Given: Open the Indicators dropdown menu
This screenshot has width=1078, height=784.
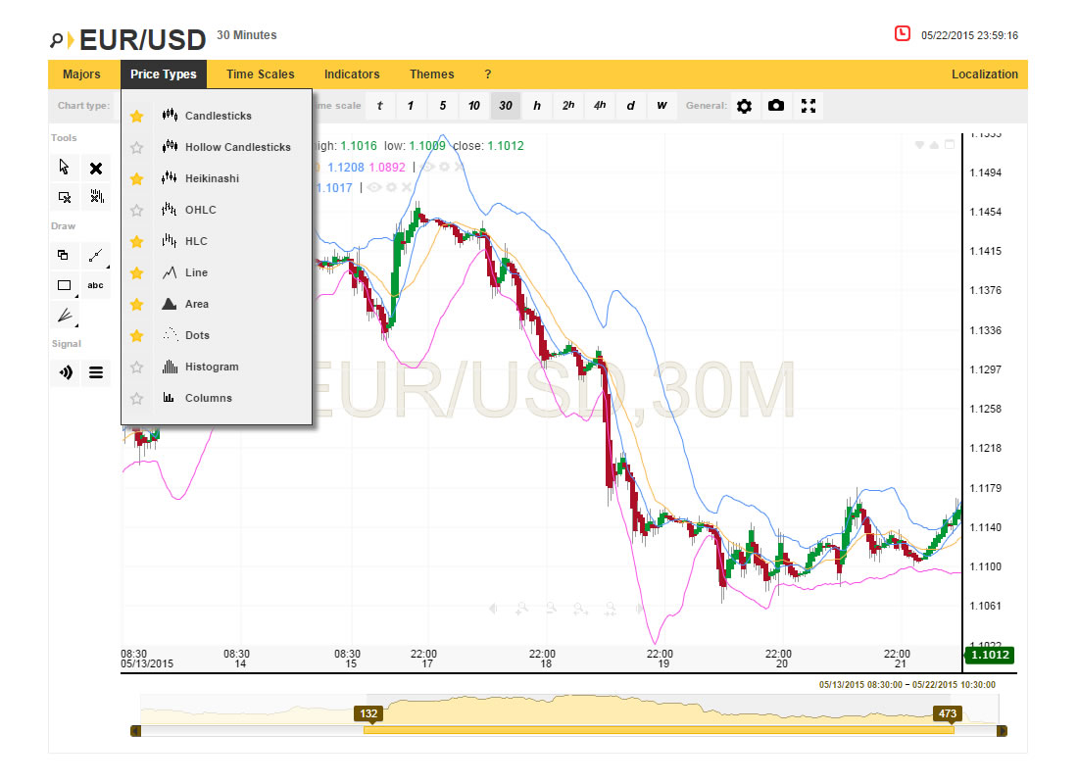Looking at the screenshot, I should 352,74.
